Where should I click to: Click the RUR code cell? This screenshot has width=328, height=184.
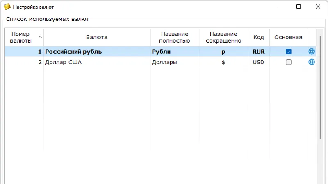click(258, 52)
